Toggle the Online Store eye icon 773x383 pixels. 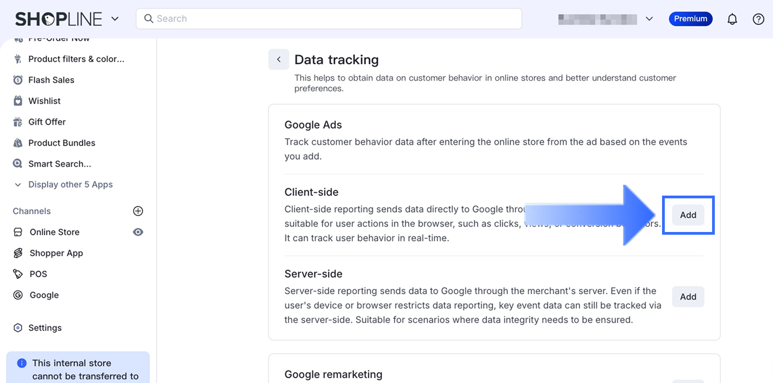[x=138, y=232]
